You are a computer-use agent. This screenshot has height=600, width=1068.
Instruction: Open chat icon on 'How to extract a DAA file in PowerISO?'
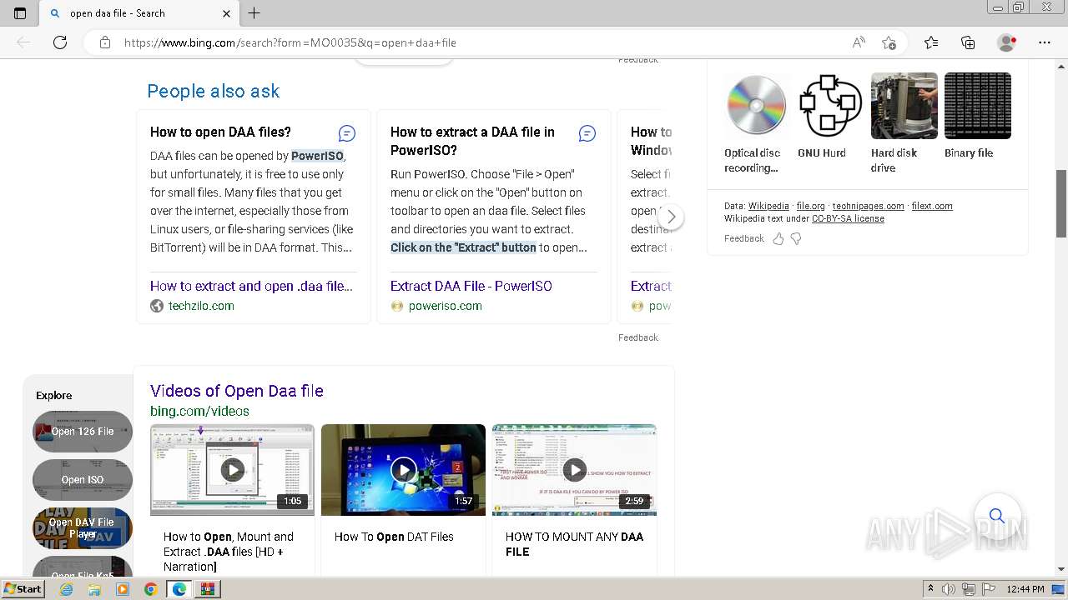pyautogui.click(x=587, y=133)
